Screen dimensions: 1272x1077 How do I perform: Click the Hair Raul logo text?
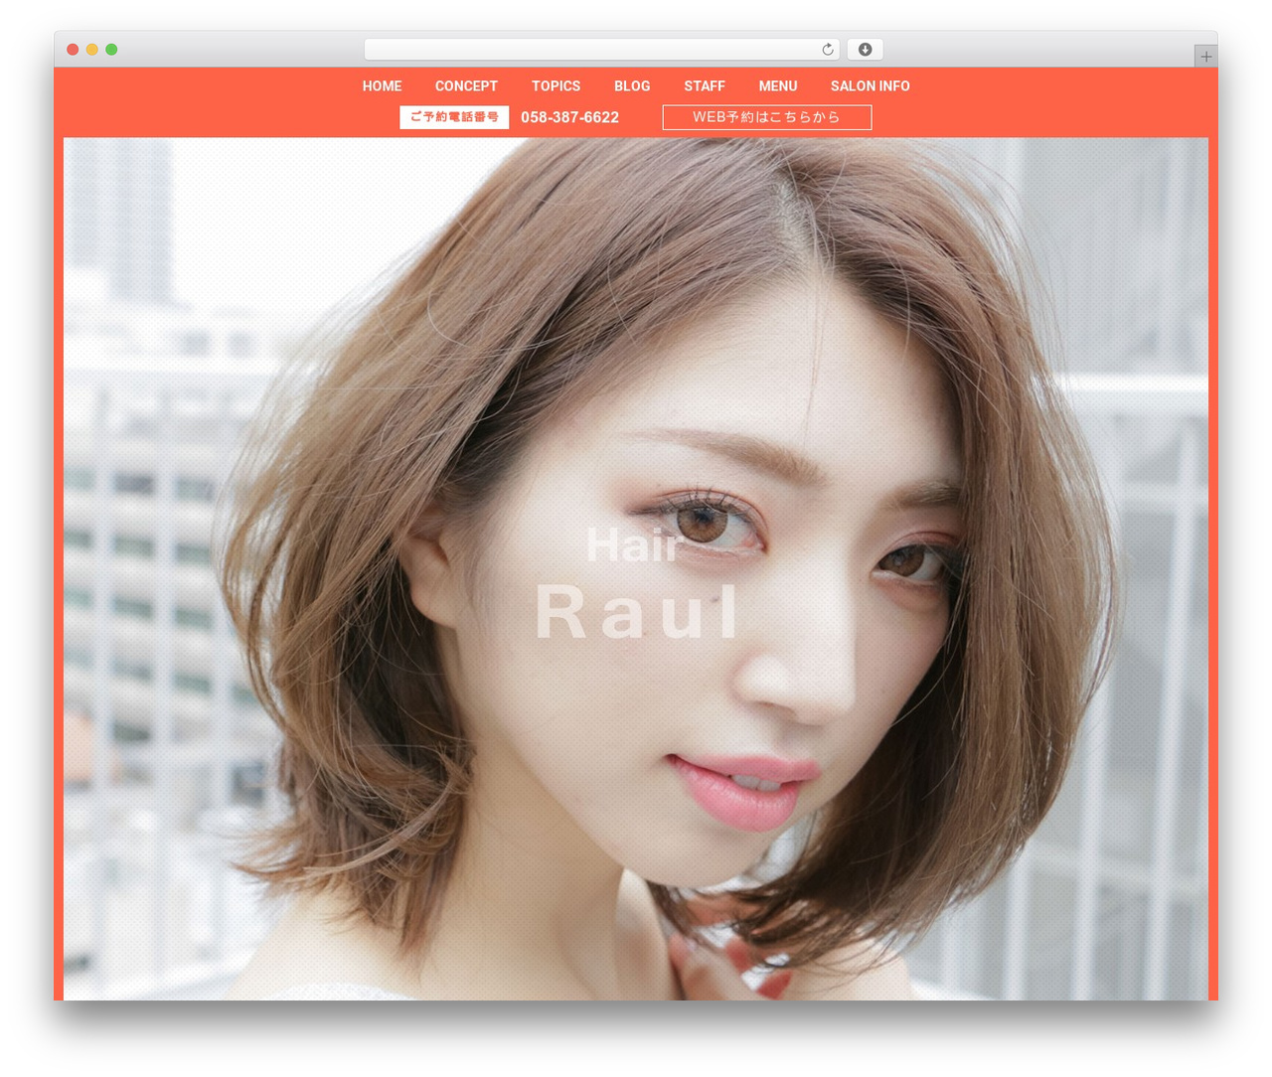[x=636, y=583]
